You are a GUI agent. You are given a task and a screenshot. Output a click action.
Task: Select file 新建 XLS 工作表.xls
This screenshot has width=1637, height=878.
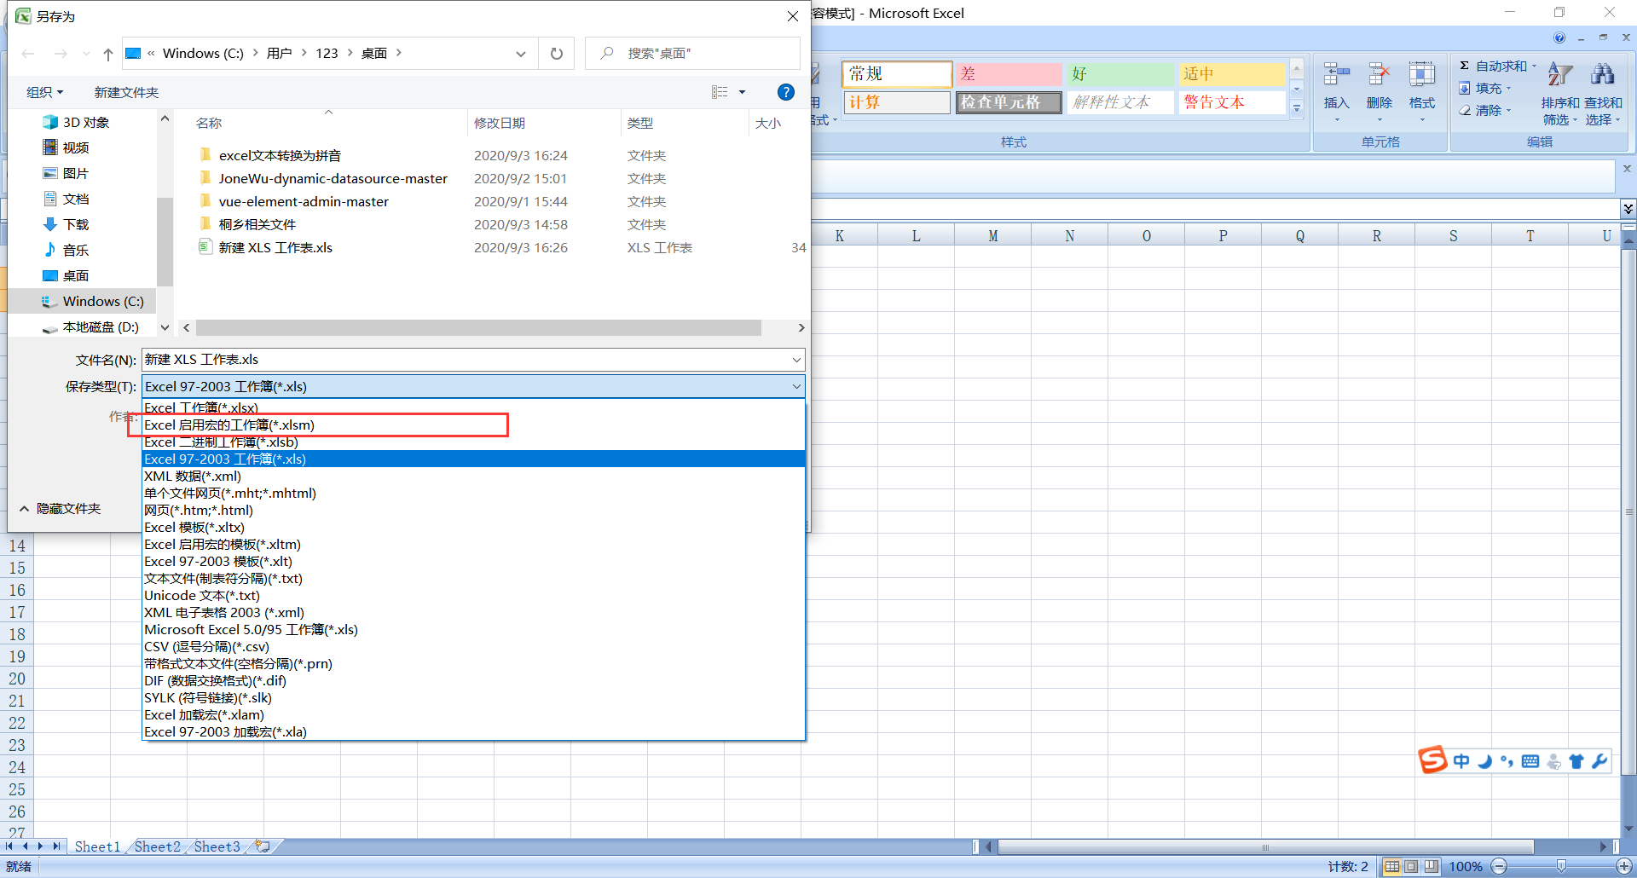(x=275, y=247)
